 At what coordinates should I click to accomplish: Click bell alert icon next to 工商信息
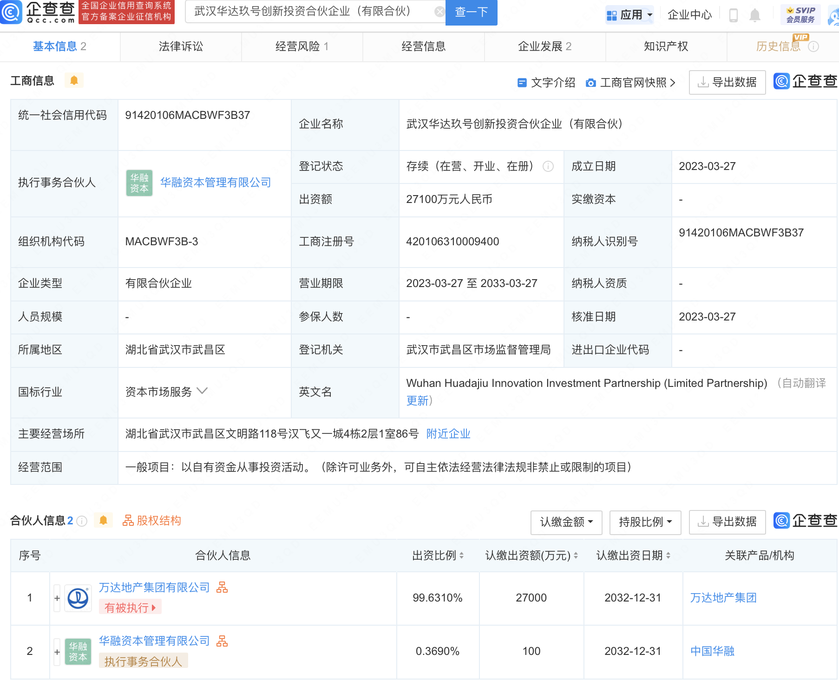click(x=74, y=80)
